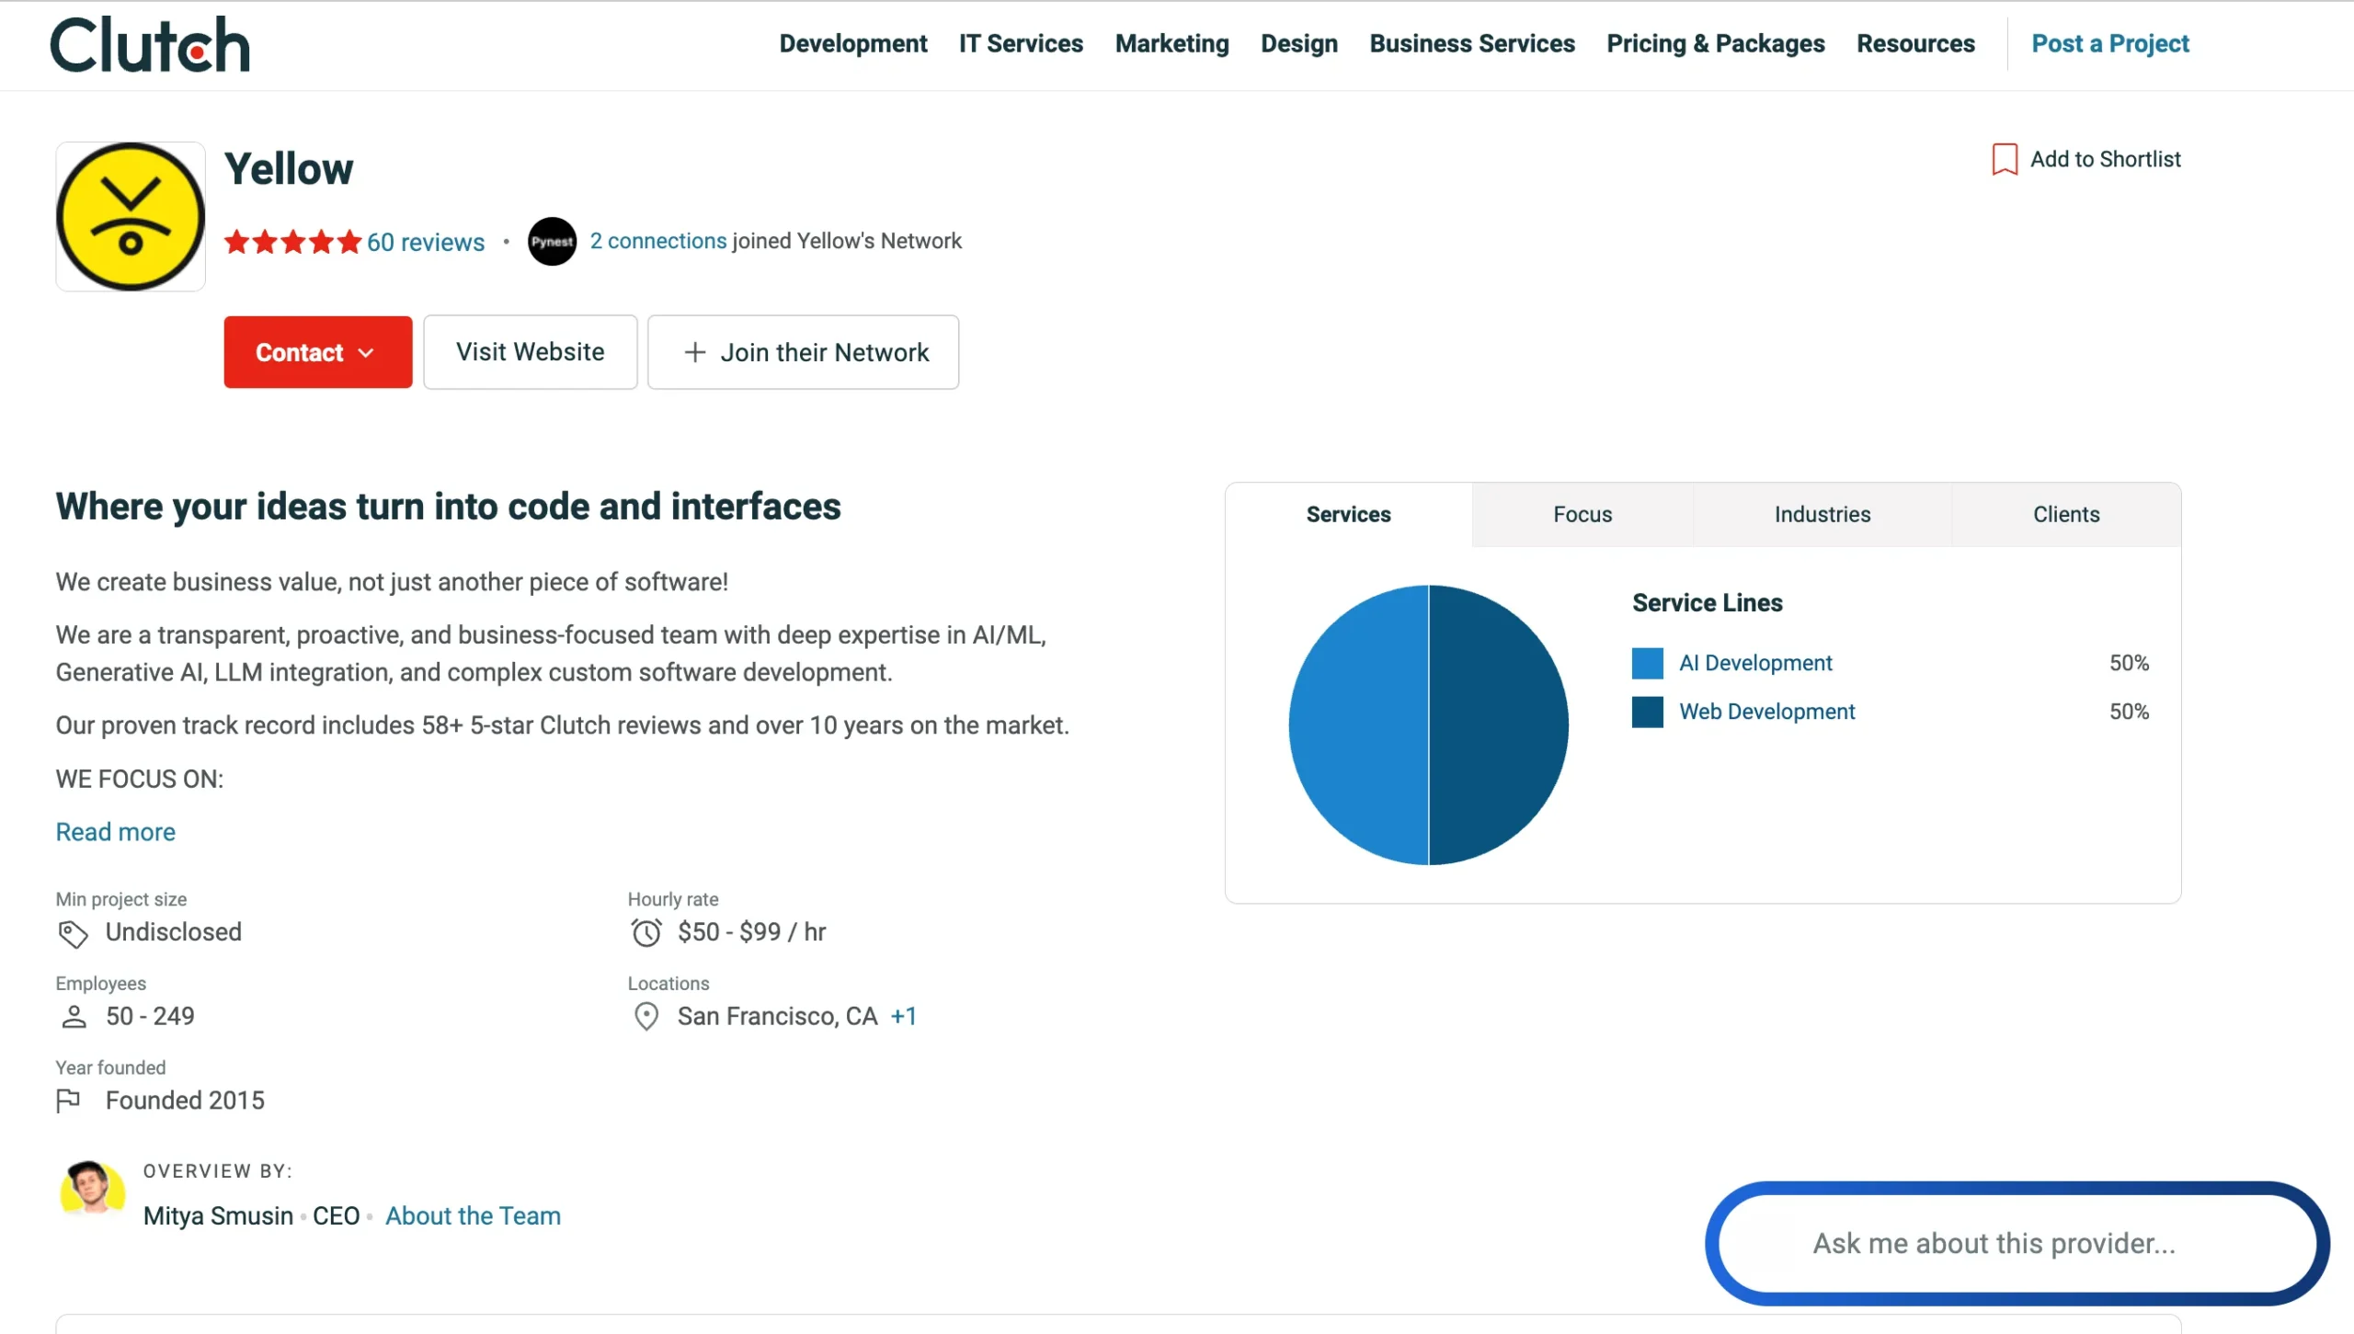Expand the +1 additional locations

click(x=903, y=1016)
